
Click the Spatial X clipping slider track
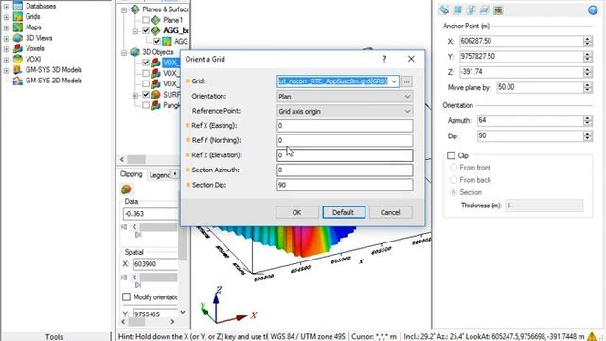tap(158, 278)
